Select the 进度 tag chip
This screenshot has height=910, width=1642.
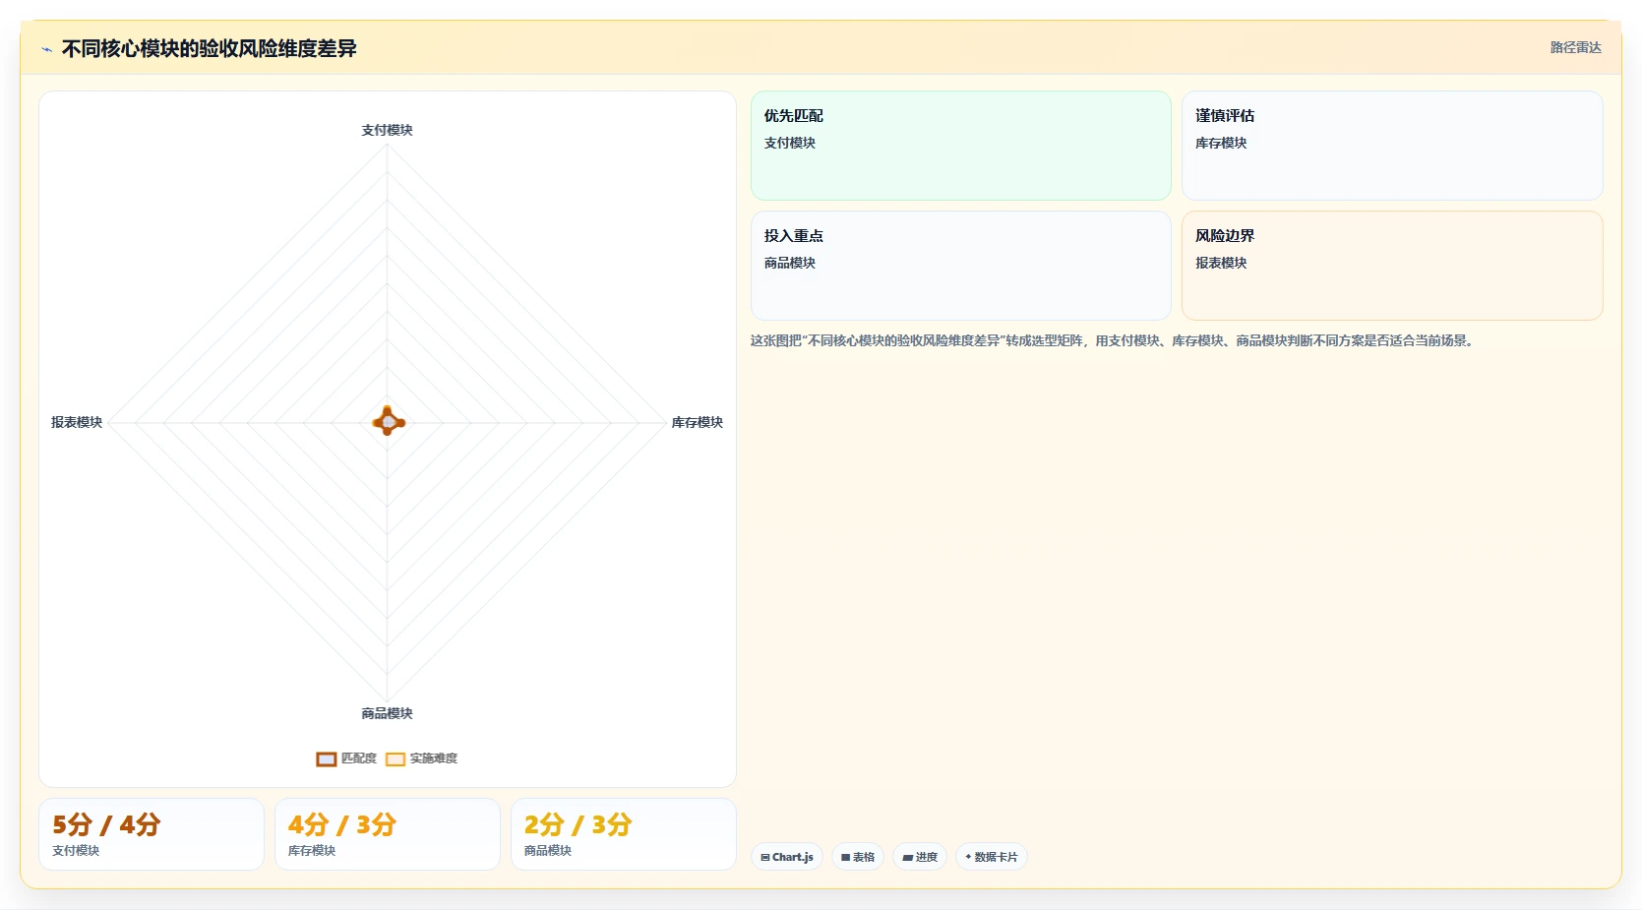pyautogui.click(x=920, y=857)
